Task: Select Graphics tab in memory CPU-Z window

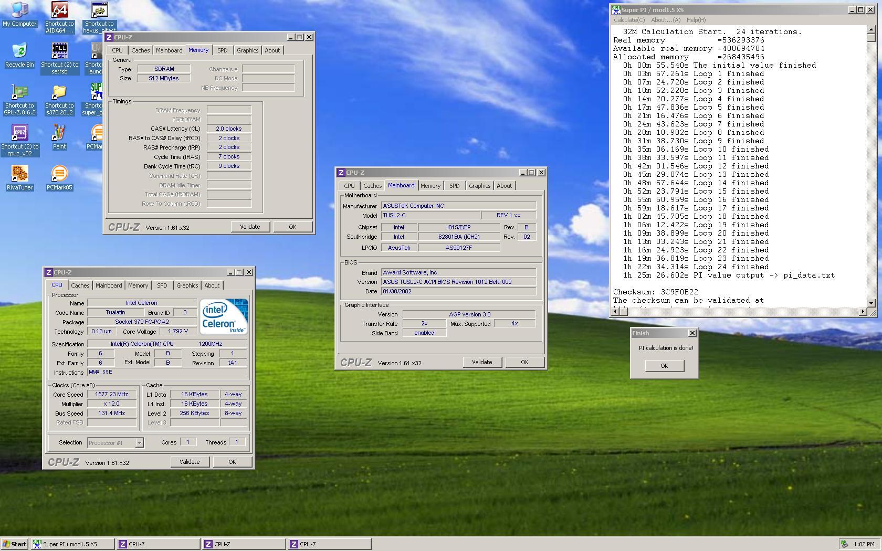Action: [x=247, y=50]
